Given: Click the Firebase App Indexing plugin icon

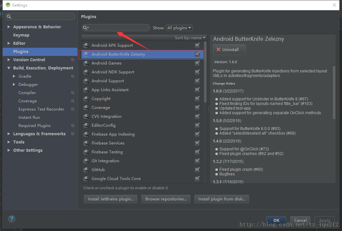Looking at the screenshot, I should point(86,134).
